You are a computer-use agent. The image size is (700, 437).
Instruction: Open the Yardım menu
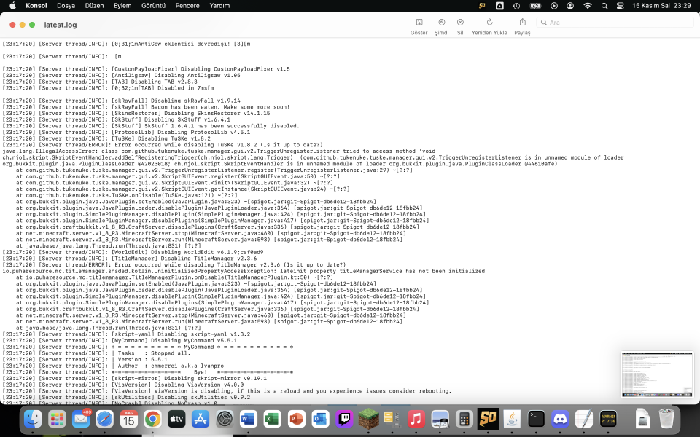click(219, 6)
